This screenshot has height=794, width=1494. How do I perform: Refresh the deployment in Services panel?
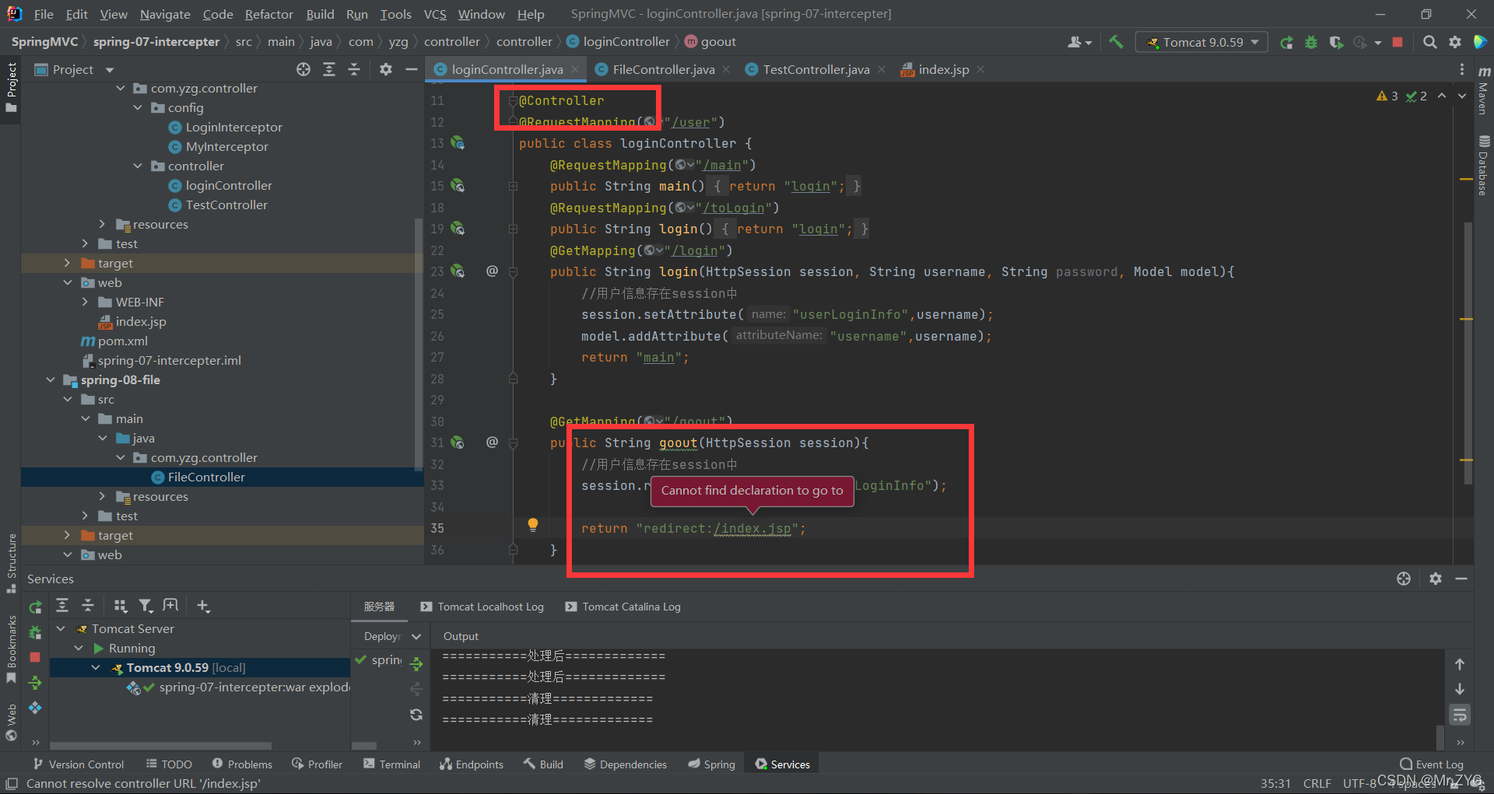coord(416,715)
